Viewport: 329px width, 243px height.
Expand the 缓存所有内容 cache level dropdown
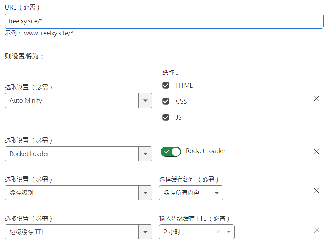(x=191, y=193)
